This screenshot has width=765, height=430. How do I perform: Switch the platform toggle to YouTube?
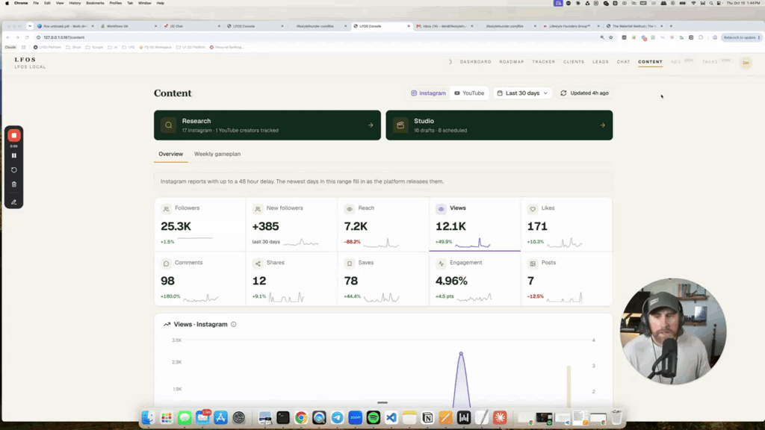469,93
